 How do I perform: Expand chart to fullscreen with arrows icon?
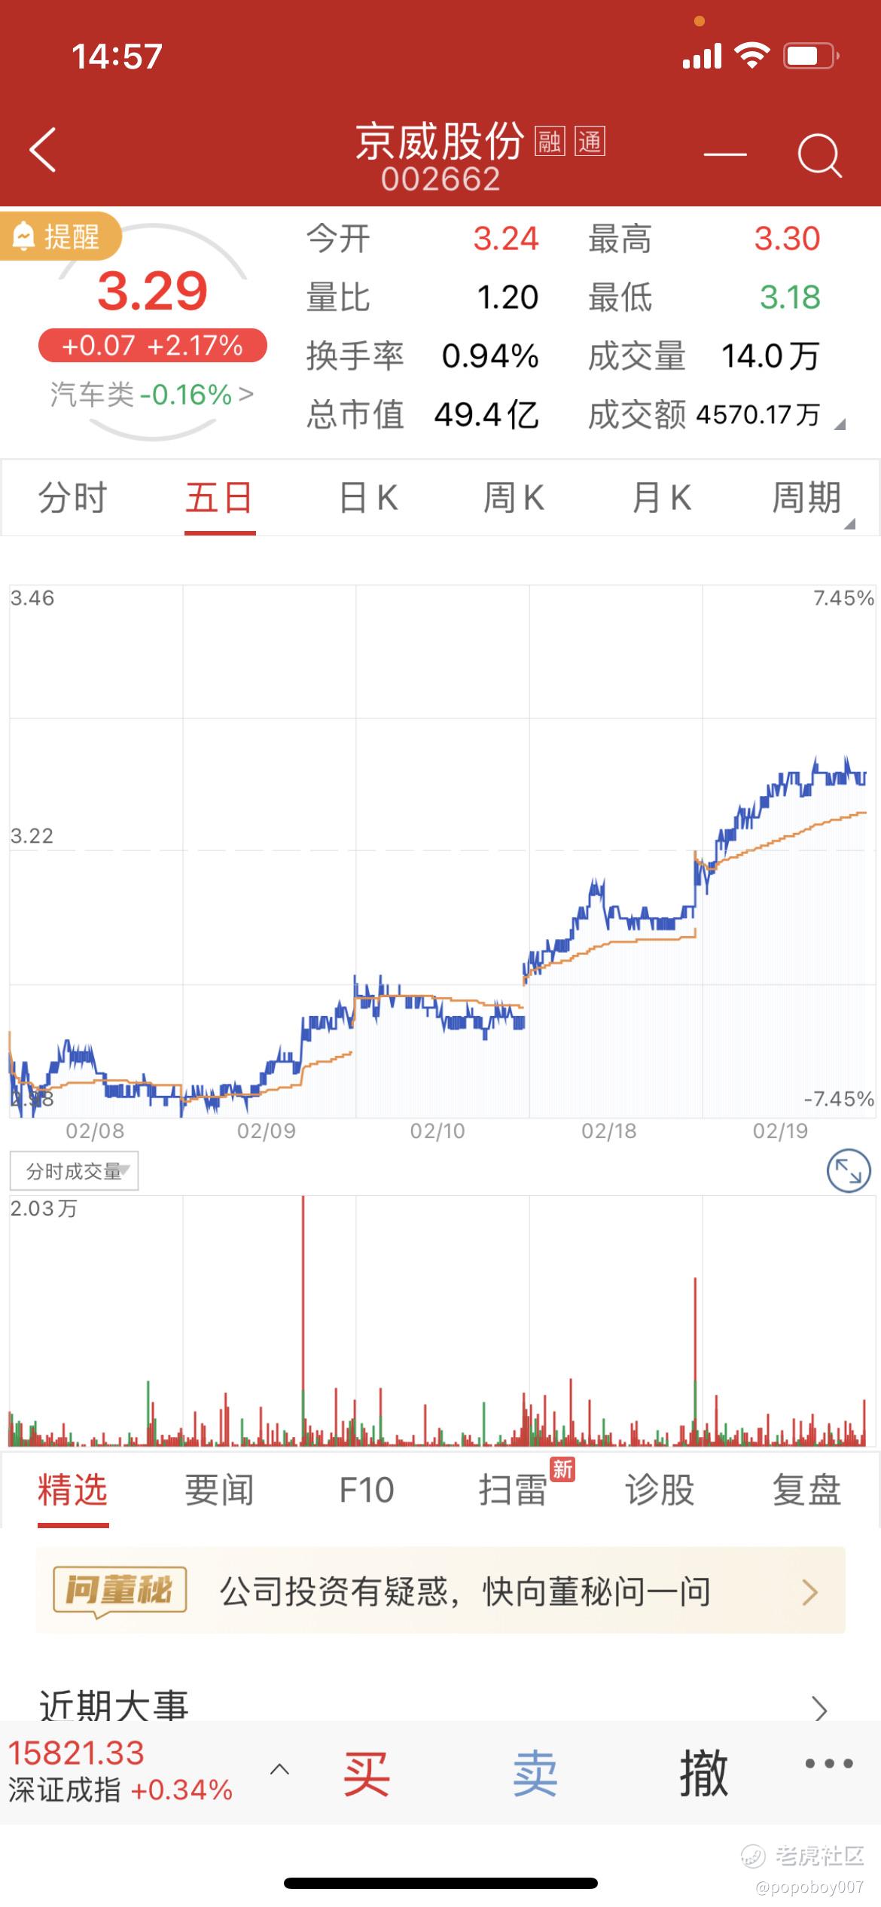pyautogui.click(x=849, y=1170)
